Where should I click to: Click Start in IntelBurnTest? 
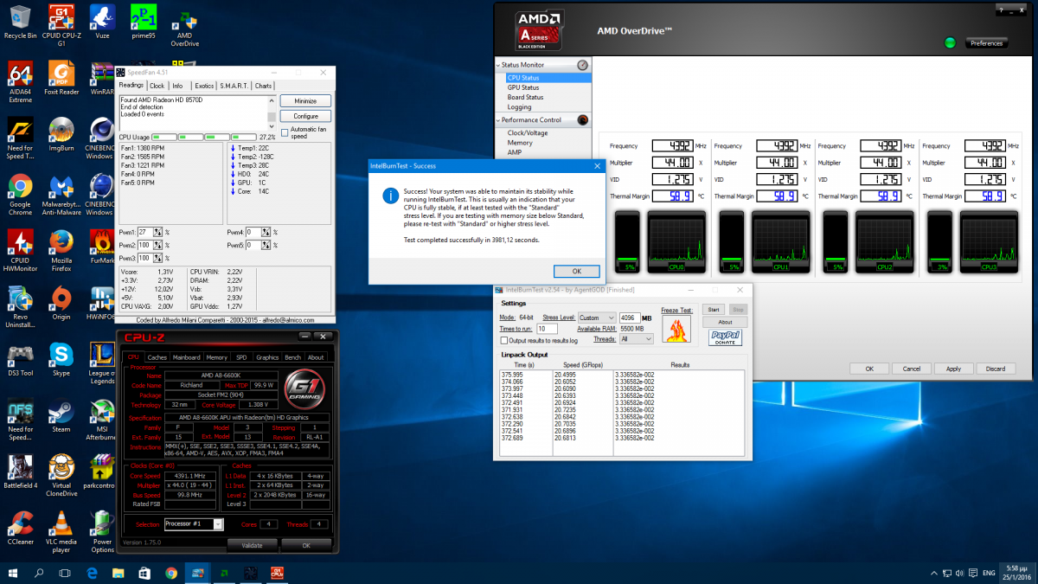click(713, 309)
